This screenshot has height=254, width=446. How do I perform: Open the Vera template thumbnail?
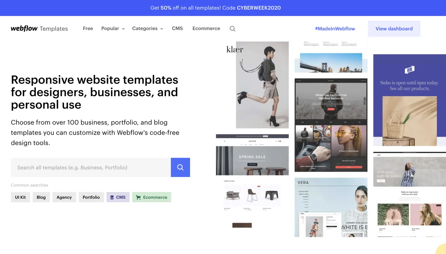331,207
